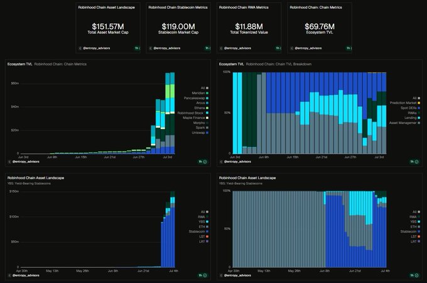This screenshot has width=427, height=283.
Task: Open entropy_advisors link under Ecosystem TVL counter
Action: [x=308, y=48]
